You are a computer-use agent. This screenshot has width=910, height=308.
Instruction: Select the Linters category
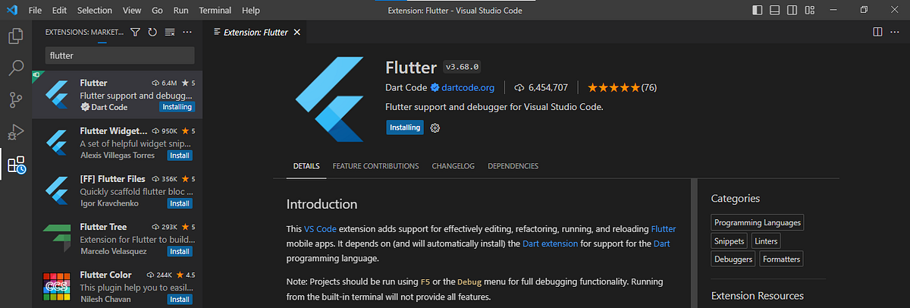click(x=767, y=240)
